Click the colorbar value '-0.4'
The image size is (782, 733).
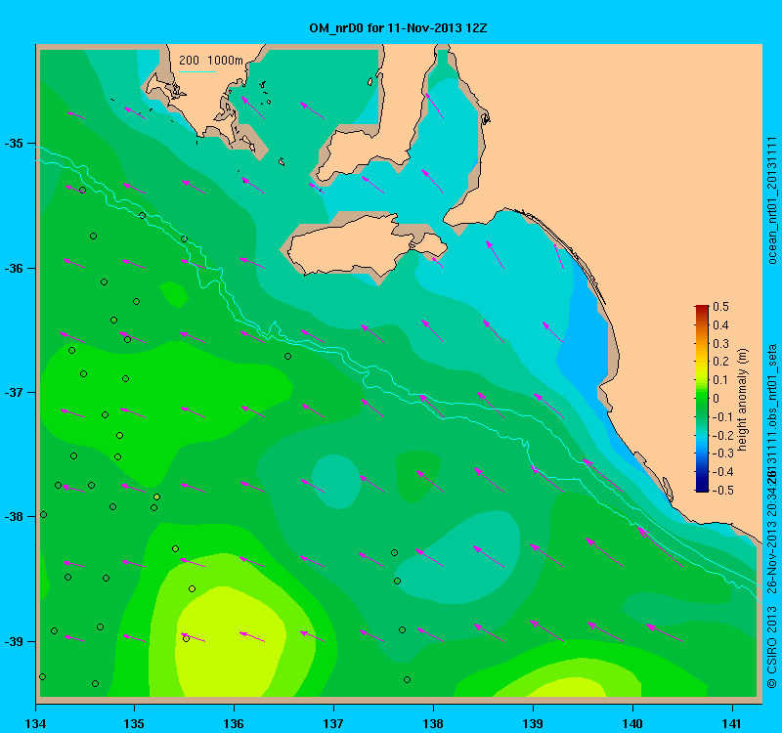click(x=722, y=472)
